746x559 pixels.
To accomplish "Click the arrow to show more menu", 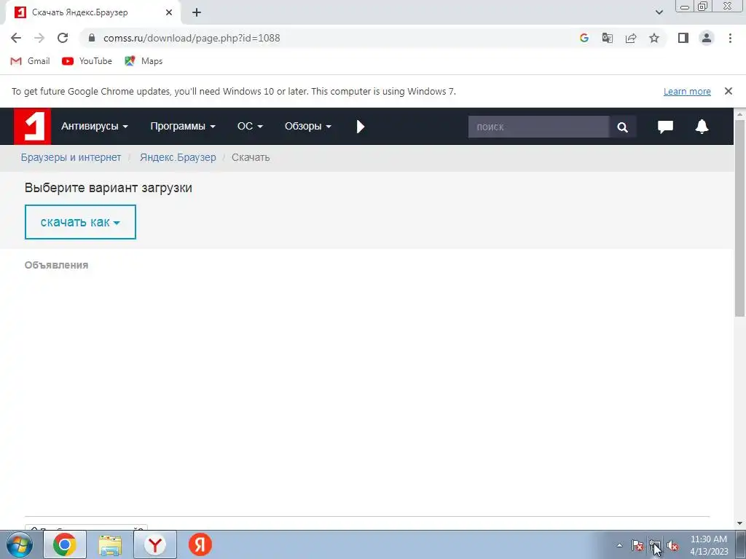I will (x=361, y=127).
